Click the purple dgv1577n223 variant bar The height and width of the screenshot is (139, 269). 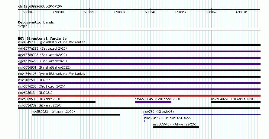[x=139, y=51]
